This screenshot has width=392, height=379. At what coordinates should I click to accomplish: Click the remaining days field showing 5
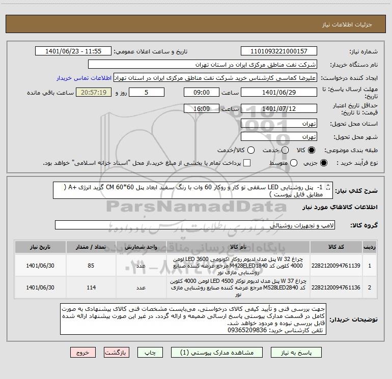point(147,92)
